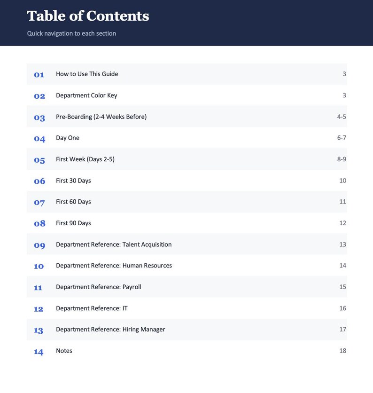Go to the 'Day One' section
The height and width of the screenshot is (393, 373).
pos(186,138)
